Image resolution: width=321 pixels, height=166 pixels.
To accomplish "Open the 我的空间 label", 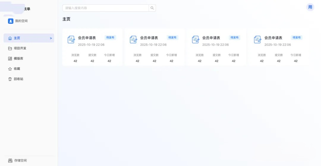I will pos(21,21).
